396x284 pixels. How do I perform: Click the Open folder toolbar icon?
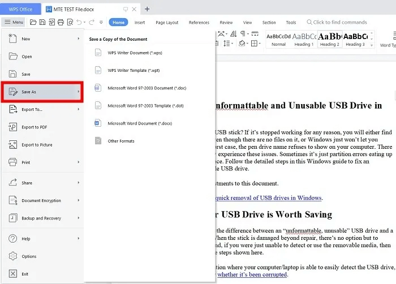click(x=33, y=22)
